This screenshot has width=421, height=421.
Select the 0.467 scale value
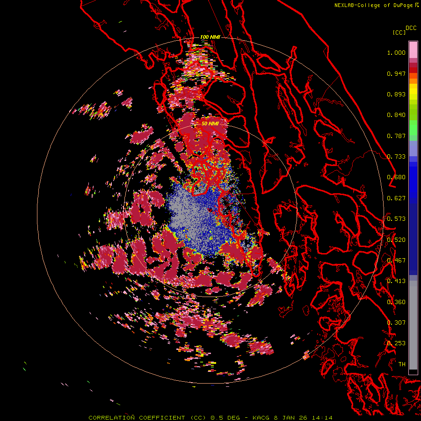[396, 261]
